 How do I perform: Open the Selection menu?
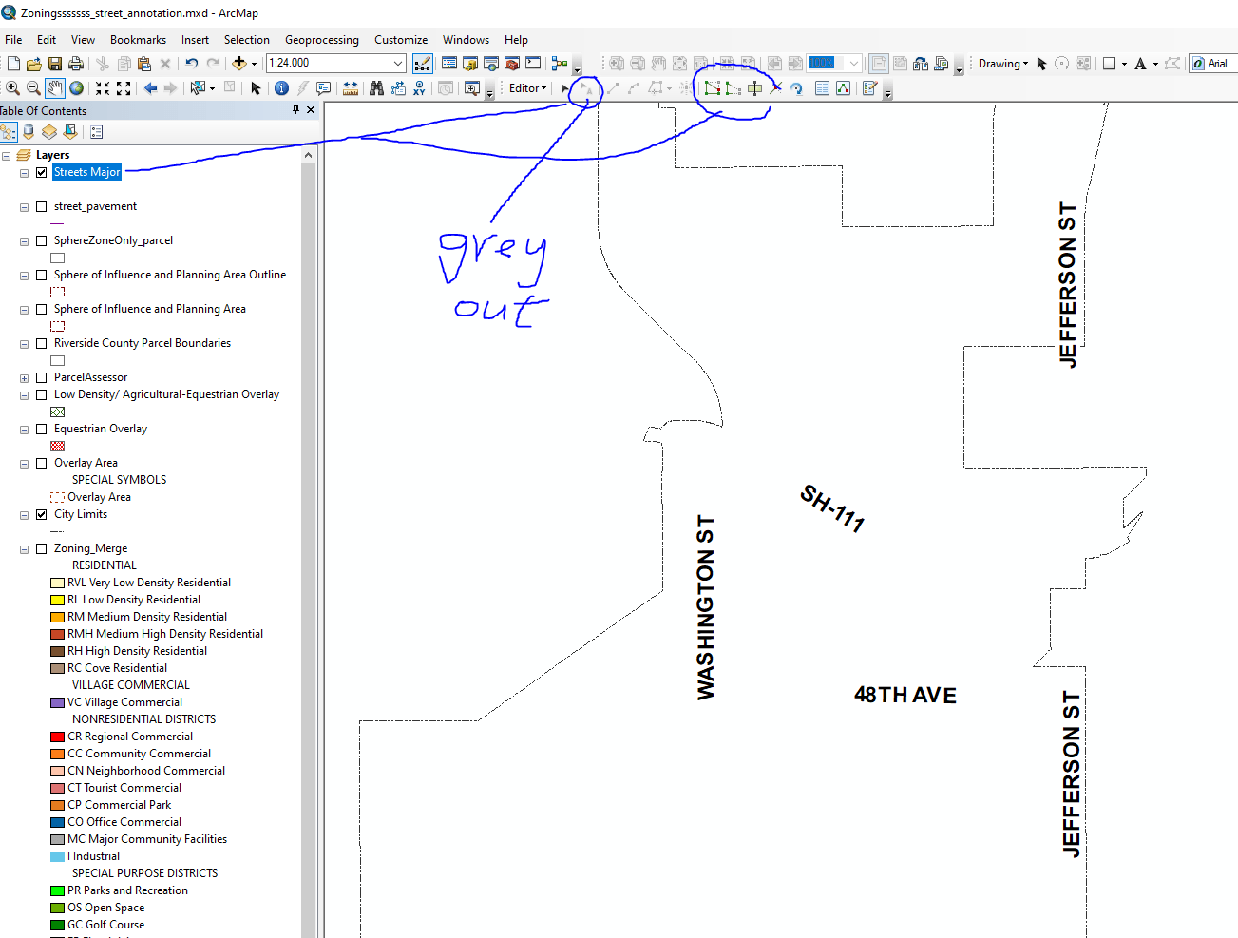click(247, 40)
